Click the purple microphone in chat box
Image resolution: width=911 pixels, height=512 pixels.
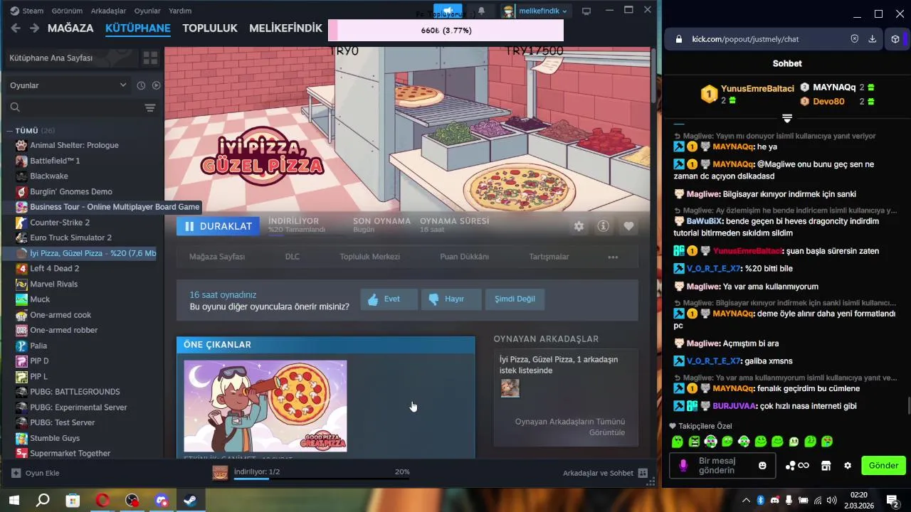click(683, 466)
